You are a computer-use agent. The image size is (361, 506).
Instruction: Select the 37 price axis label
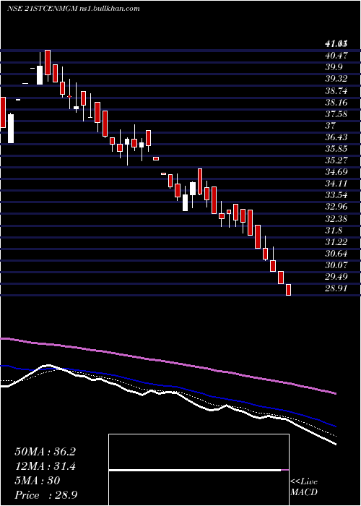point(331,126)
